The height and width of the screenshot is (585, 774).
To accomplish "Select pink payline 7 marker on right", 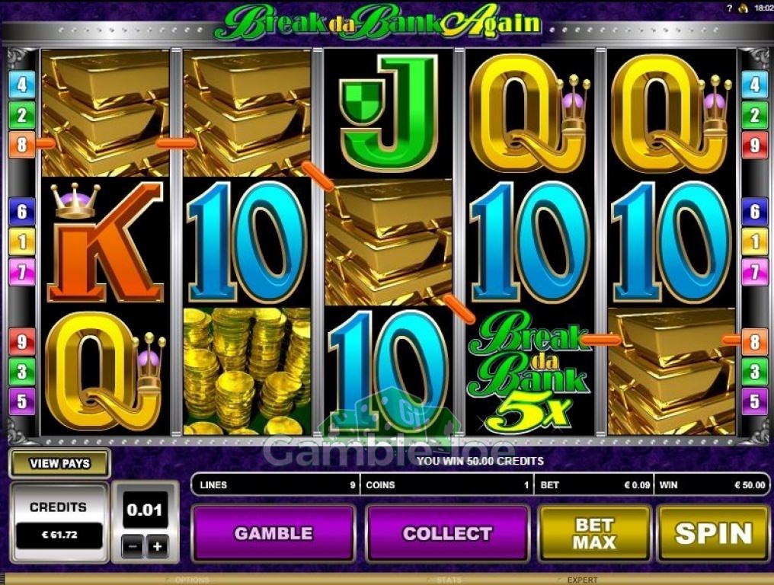I will pos(754,272).
